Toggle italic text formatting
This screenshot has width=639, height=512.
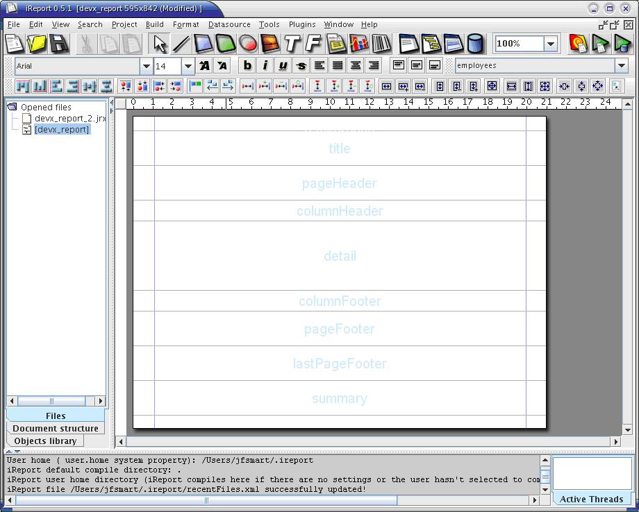click(x=265, y=66)
